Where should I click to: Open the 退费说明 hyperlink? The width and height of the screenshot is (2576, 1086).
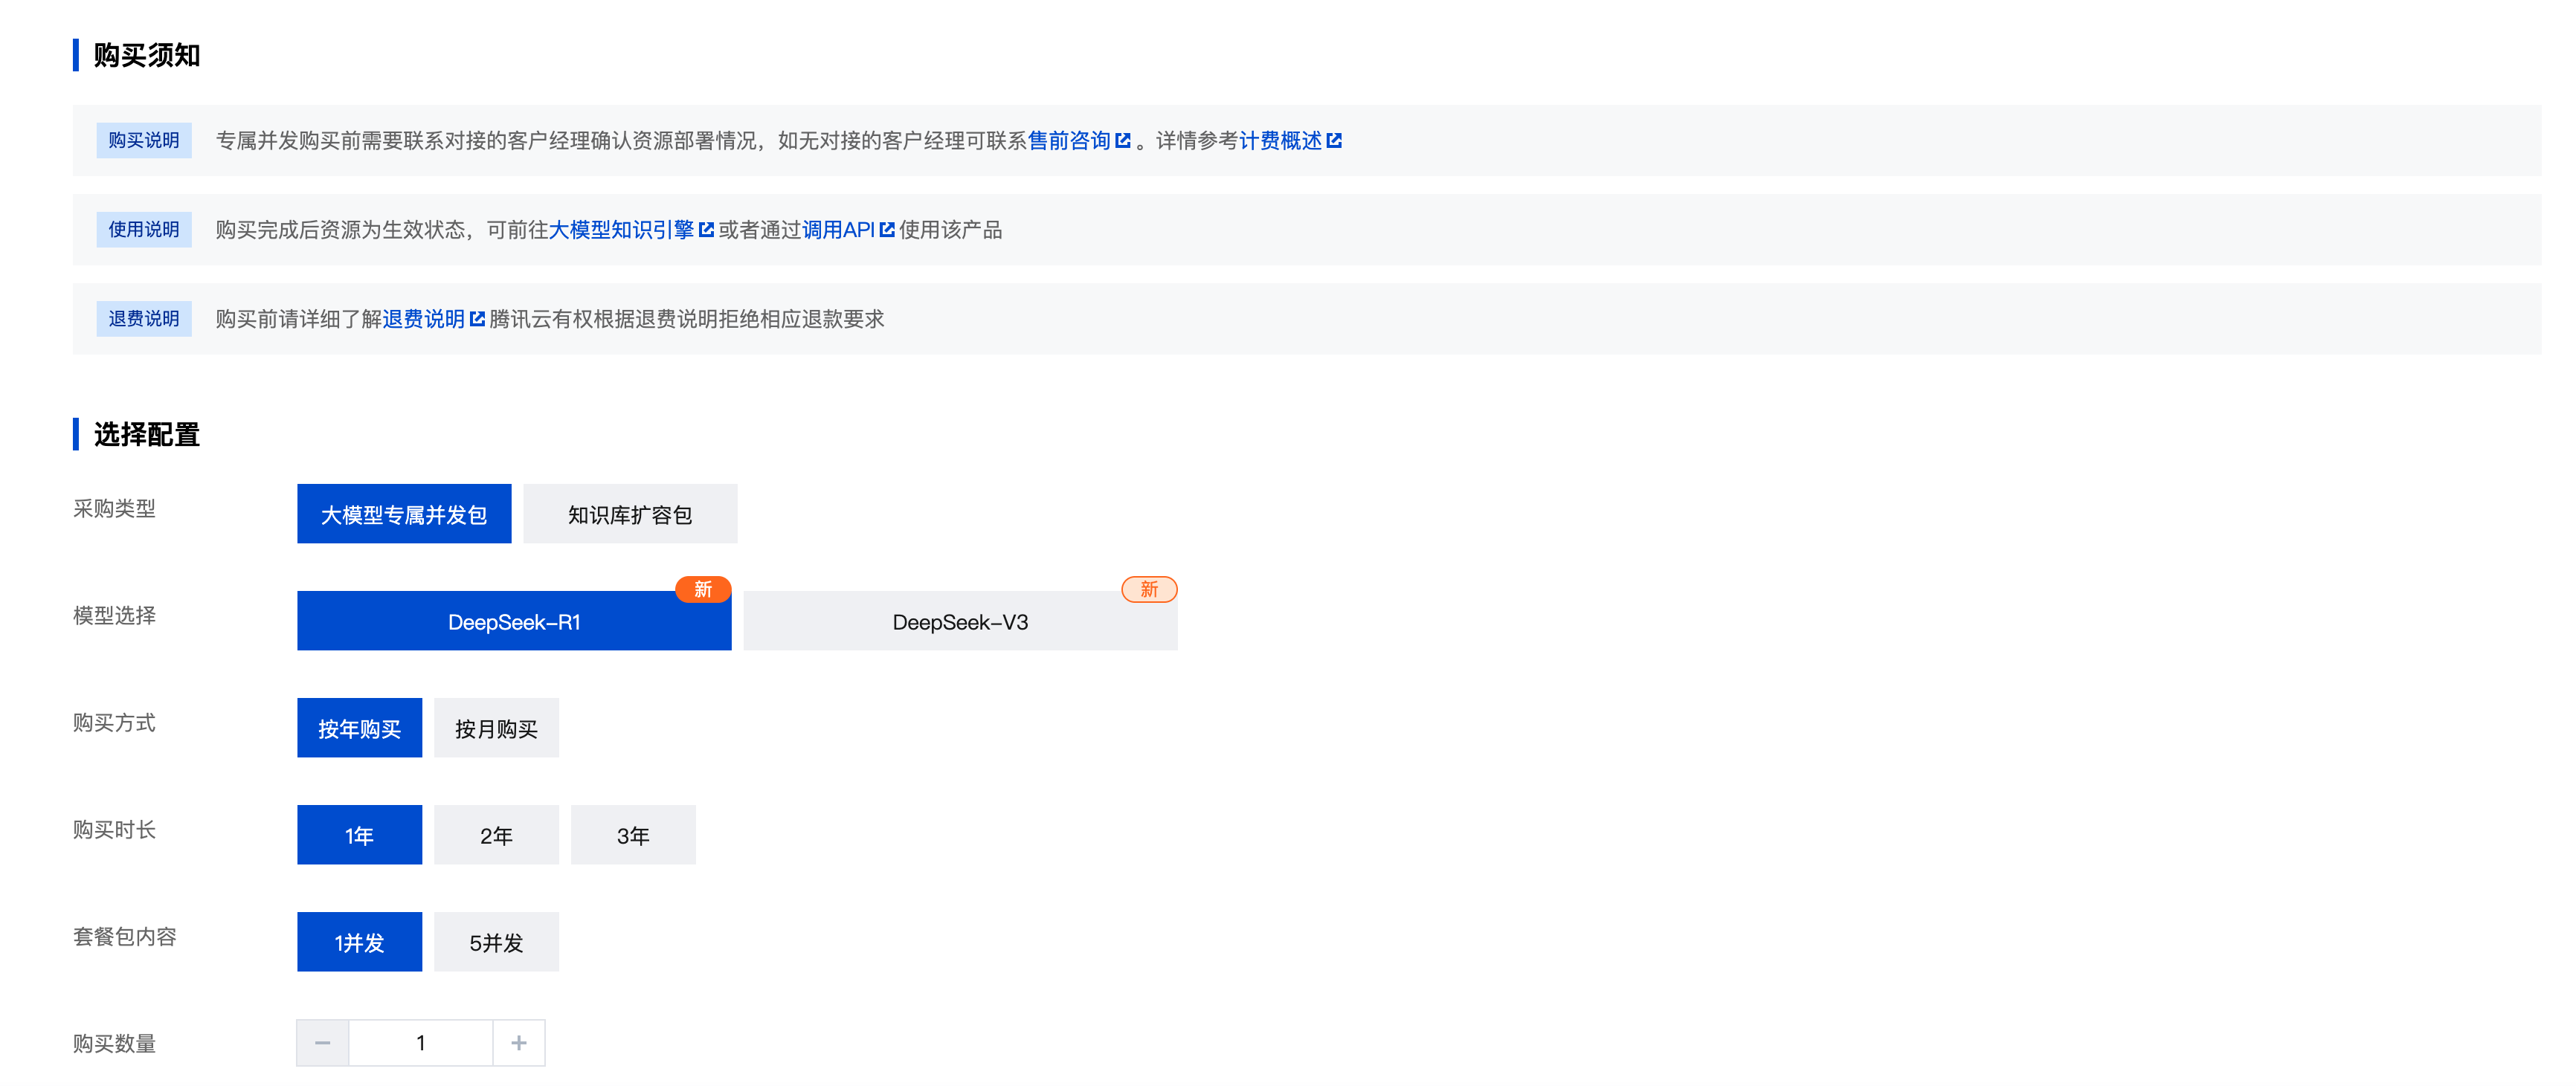pos(423,319)
